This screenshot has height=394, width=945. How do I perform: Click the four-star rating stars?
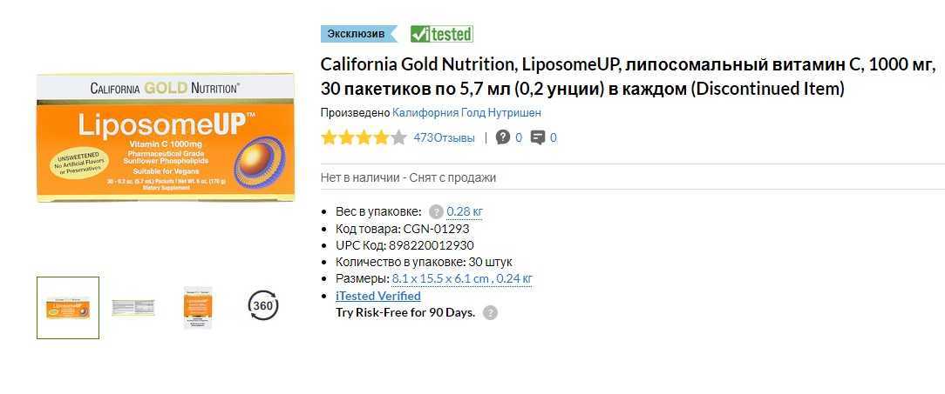pos(364,137)
